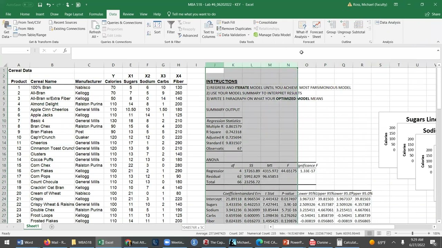Adjust the zoom slider

point(412,234)
